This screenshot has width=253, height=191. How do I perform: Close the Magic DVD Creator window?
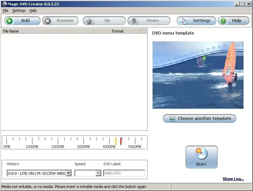click(249, 4)
